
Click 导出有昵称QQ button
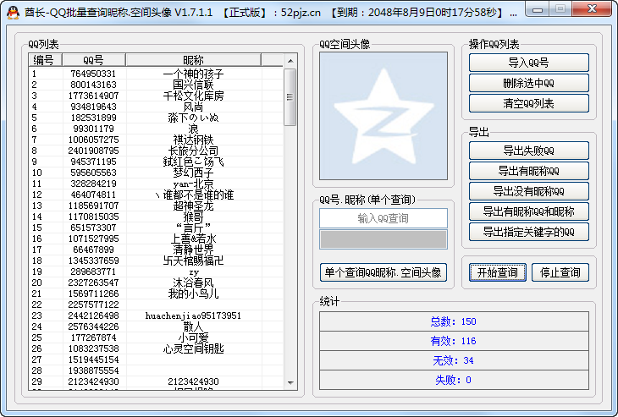click(528, 171)
